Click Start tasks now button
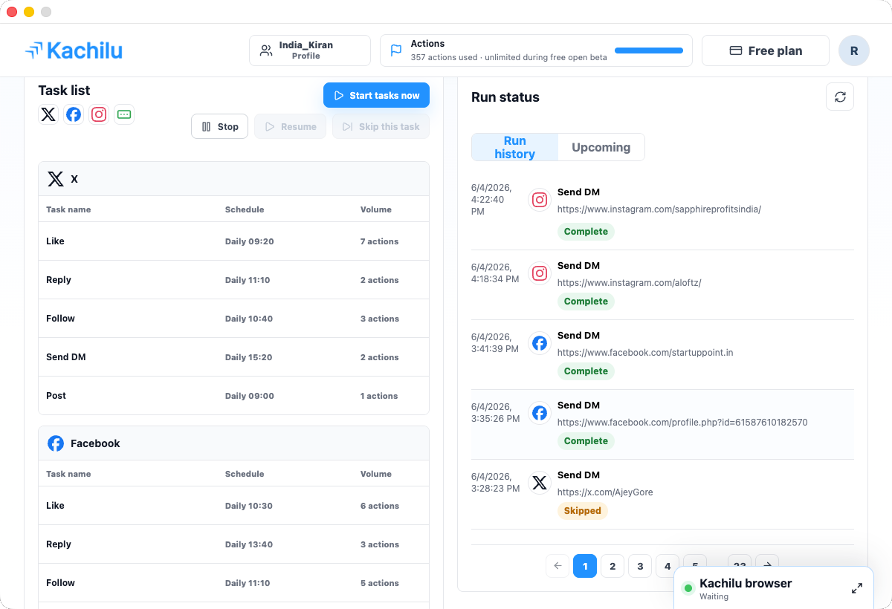Screen dimensions: 892x609 pyautogui.click(x=376, y=95)
